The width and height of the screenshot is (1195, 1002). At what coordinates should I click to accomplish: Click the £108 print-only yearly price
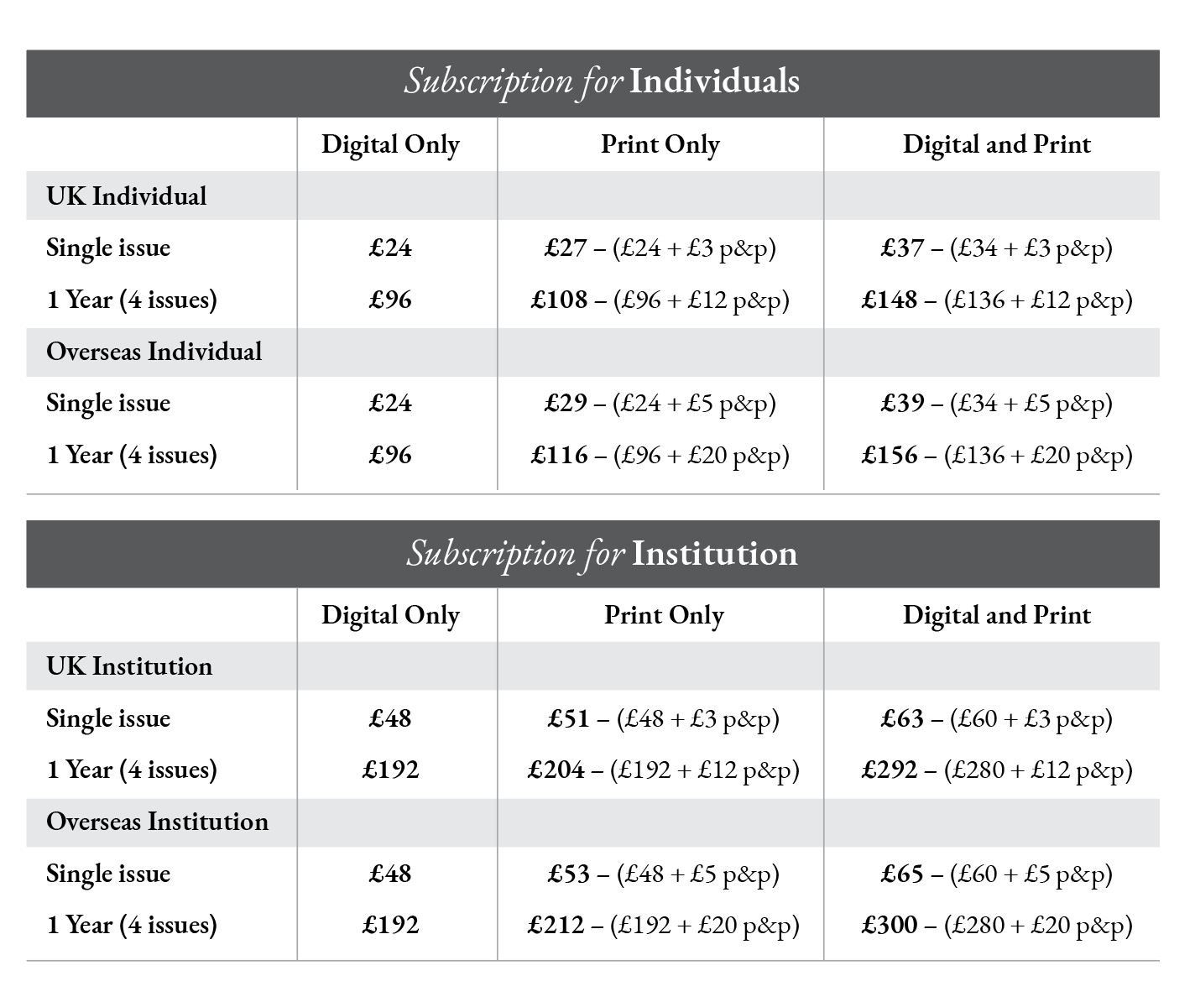[x=560, y=300]
